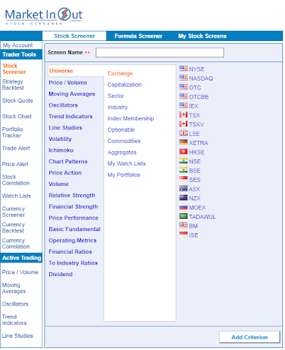The height and width of the screenshot is (350, 285).
Task: Open My Account in sidebar
Action: (18, 45)
